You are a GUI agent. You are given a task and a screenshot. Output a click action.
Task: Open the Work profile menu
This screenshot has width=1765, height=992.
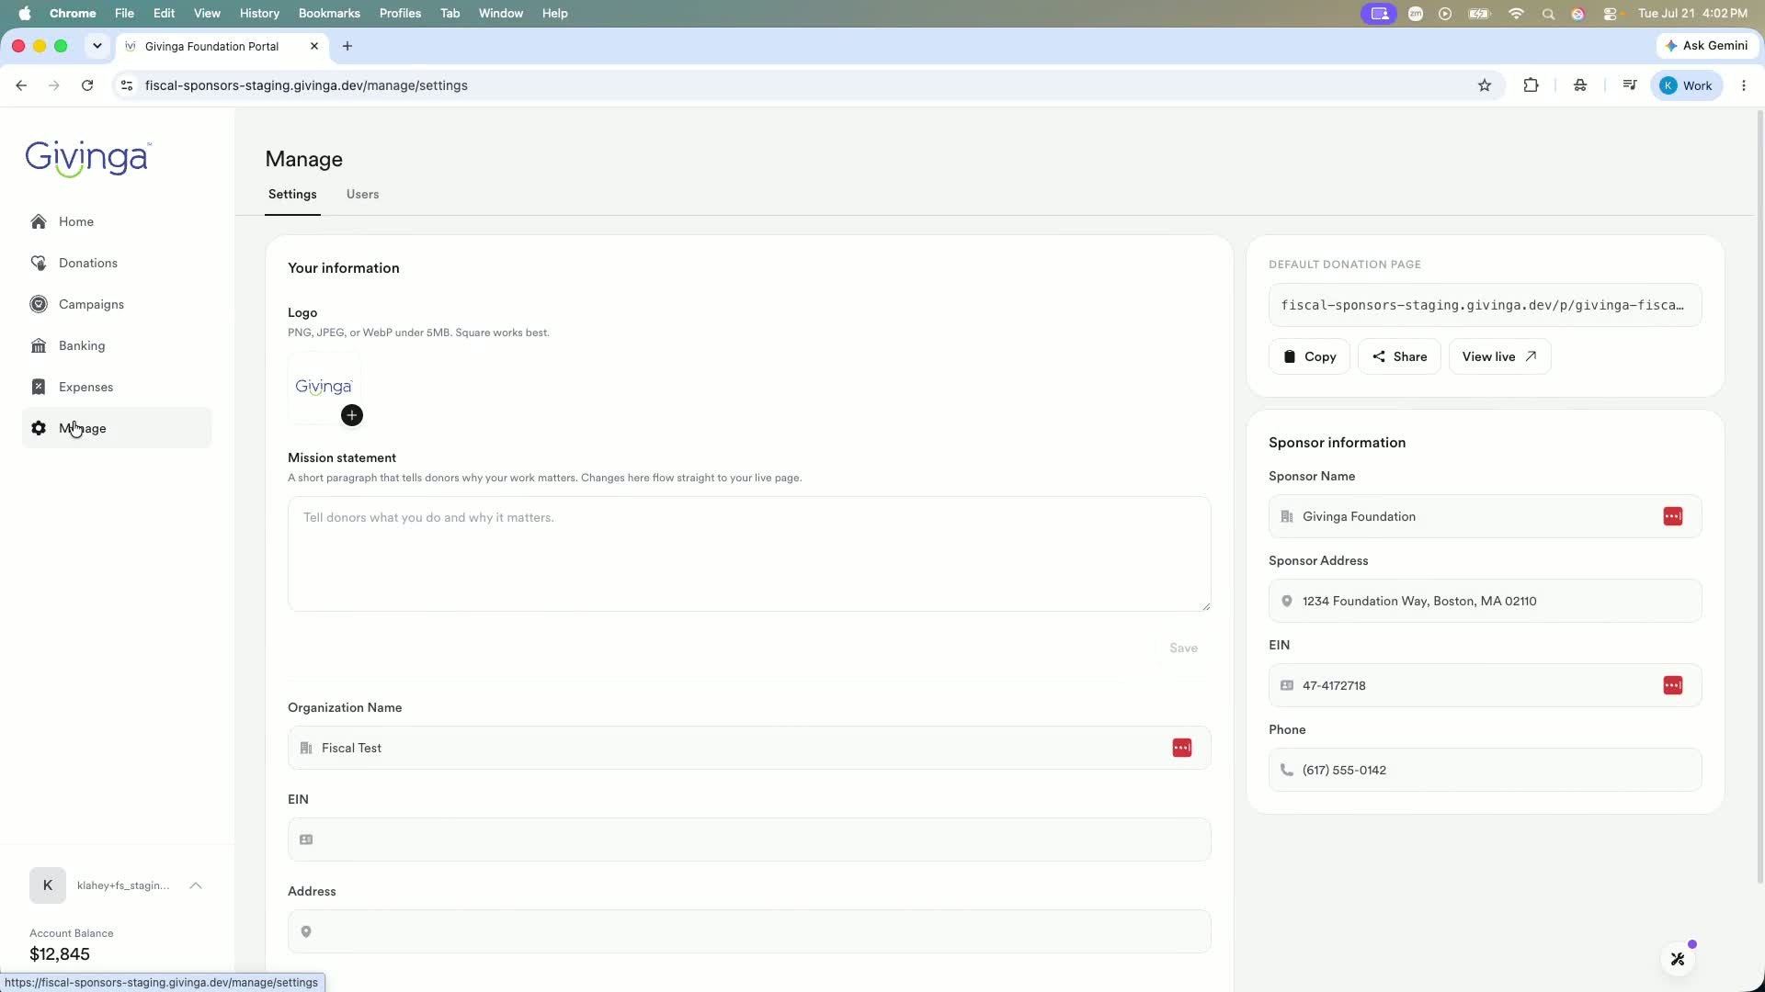click(x=1688, y=85)
